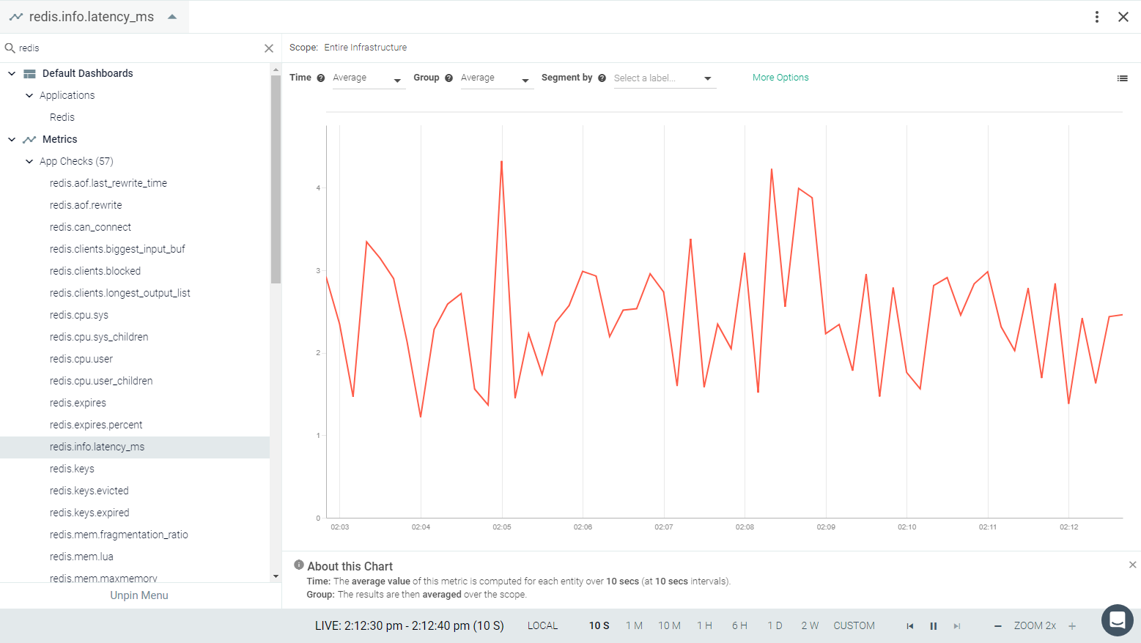Collapse the Metrics section
1141x643 pixels.
[12, 139]
